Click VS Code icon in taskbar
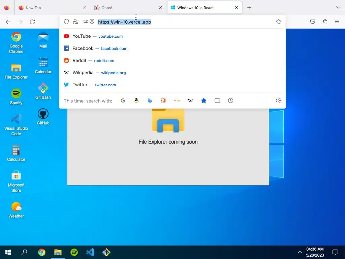Viewport: 345px width, 259px height. [90, 252]
